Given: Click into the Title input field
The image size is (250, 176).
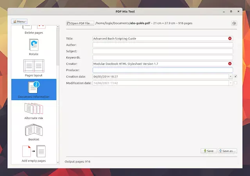Looking at the screenshot, I should pyautogui.click(x=163, y=38).
